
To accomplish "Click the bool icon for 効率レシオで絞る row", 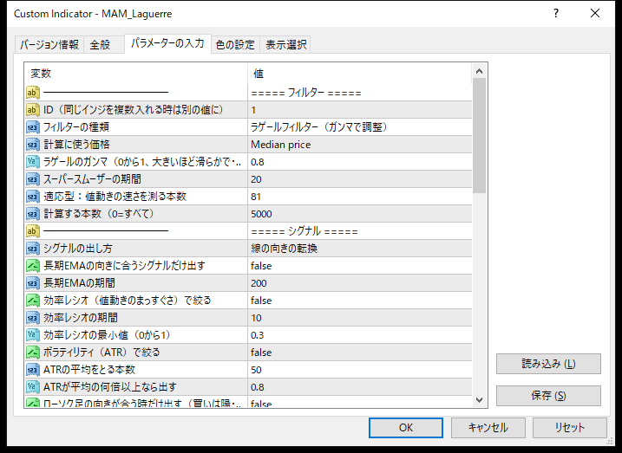I will (x=33, y=301).
